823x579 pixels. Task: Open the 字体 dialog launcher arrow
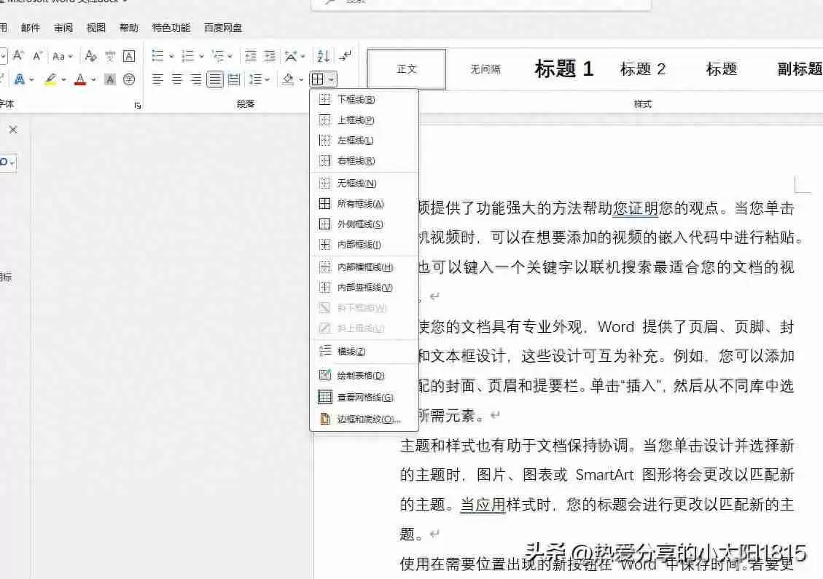[x=138, y=106]
